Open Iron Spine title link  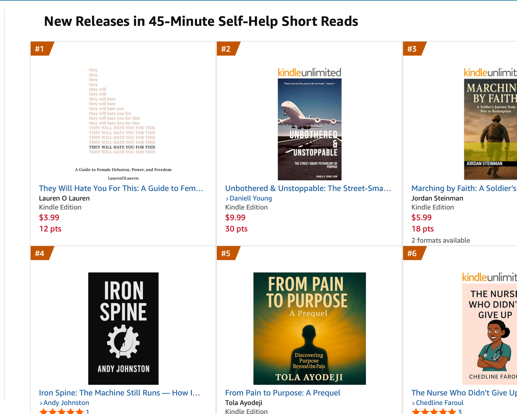(120, 393)
